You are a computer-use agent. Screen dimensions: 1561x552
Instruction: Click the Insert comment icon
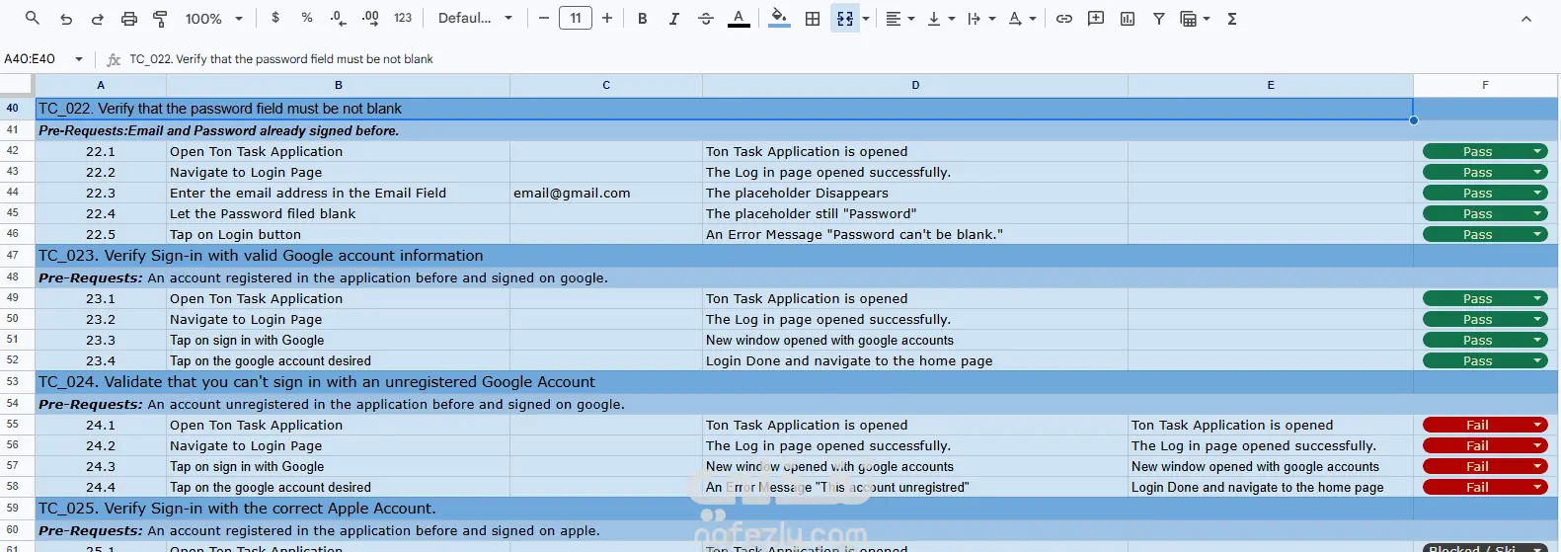coord(1096,18)
